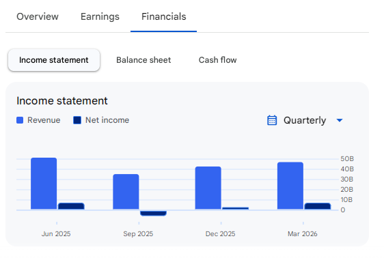Click the 10B axis value
The height and width of the screenshot is (258, 384).
[x=346, y=200]
